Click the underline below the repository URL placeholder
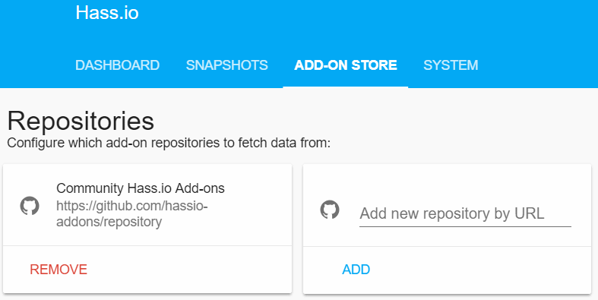The height and width of the screenshot is (300, 598). tap(465, 226)
